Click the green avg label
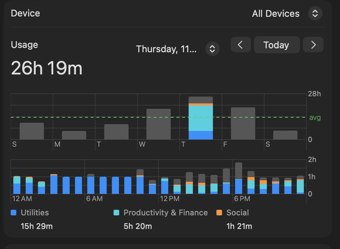The image size is (340, 249). [x=315, y=117]
